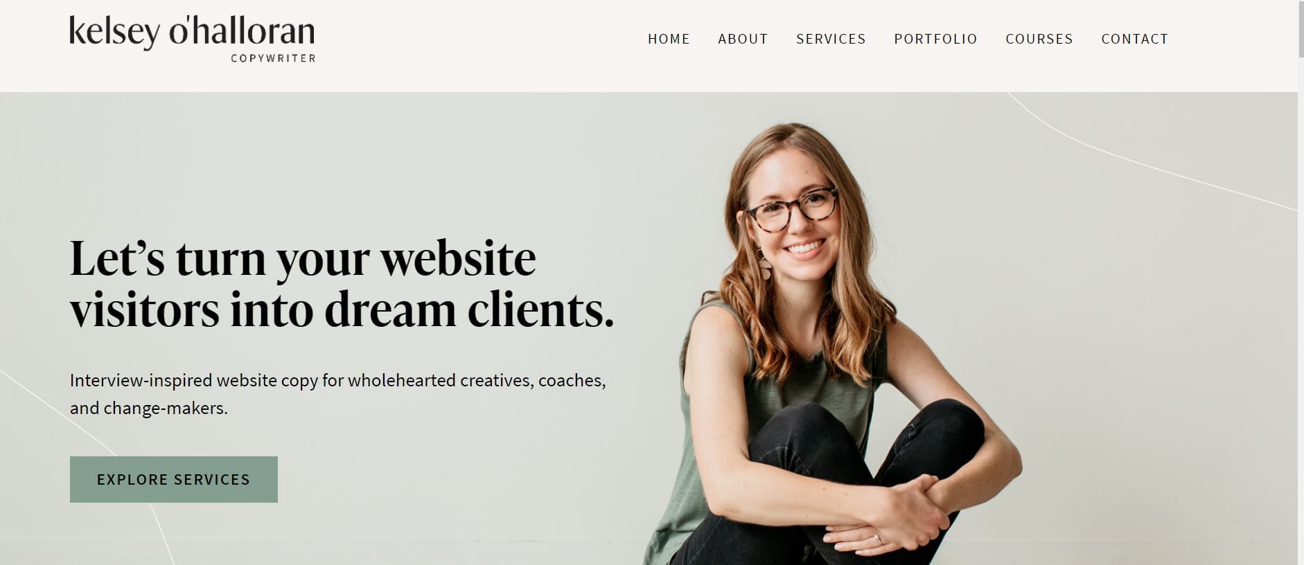Click the page scrollbar thumb

[1301, 29]
